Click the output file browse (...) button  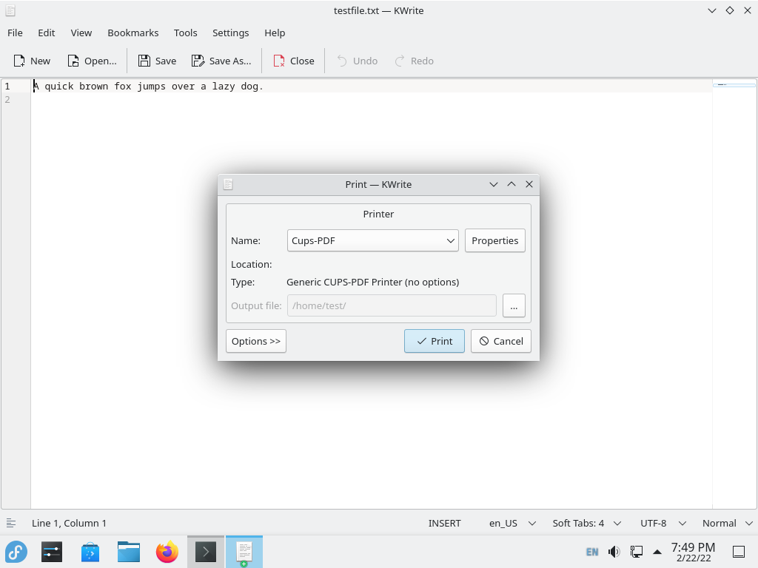pos(514,305)
